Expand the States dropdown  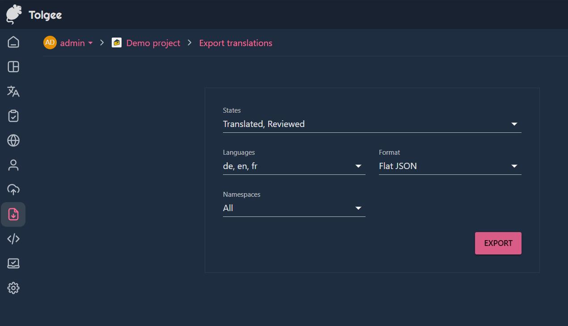click(x=372, y=124)
